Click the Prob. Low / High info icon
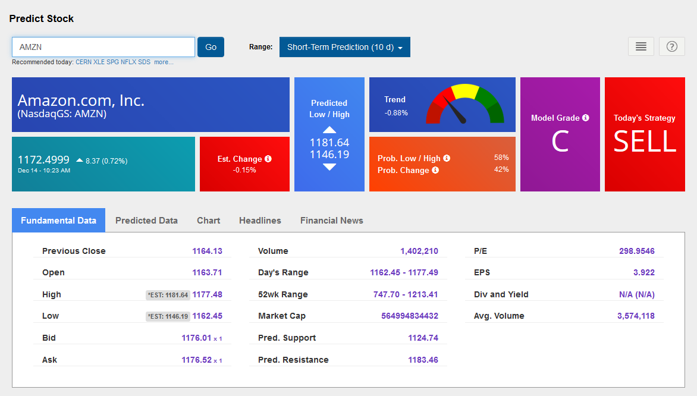Image resolution: width=697 pixels, height=396 pixels. (x=445, y=159)
